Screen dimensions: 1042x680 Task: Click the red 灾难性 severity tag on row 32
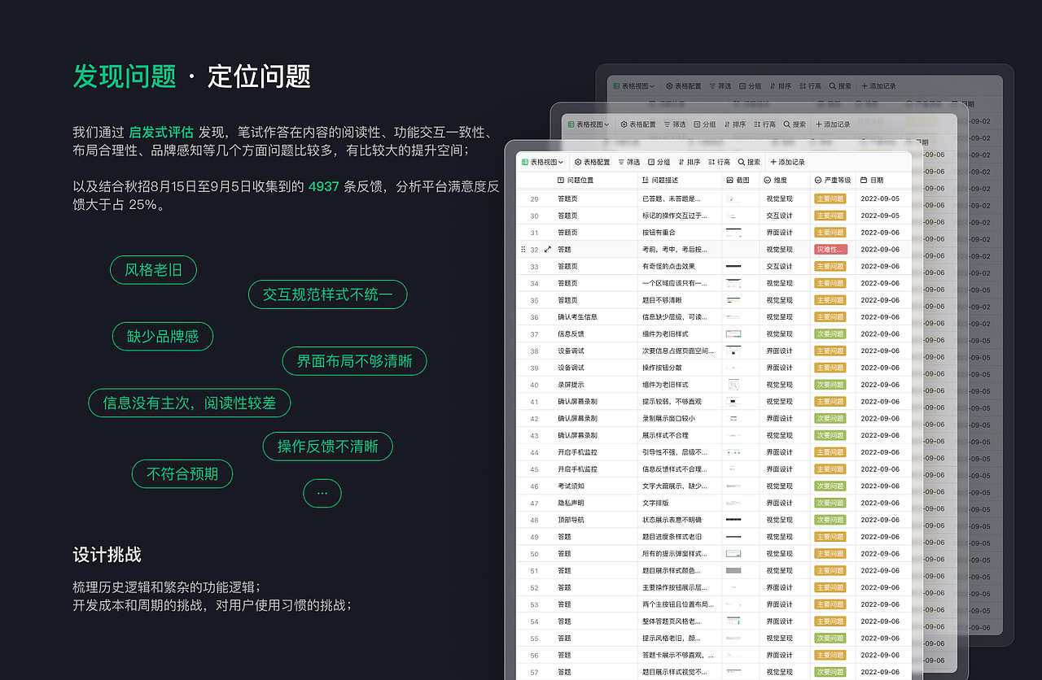pyautogui.click(x=830, y=249)
